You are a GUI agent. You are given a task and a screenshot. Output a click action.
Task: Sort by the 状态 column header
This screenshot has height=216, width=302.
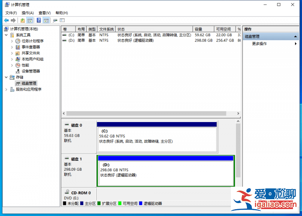click(154, 29)
